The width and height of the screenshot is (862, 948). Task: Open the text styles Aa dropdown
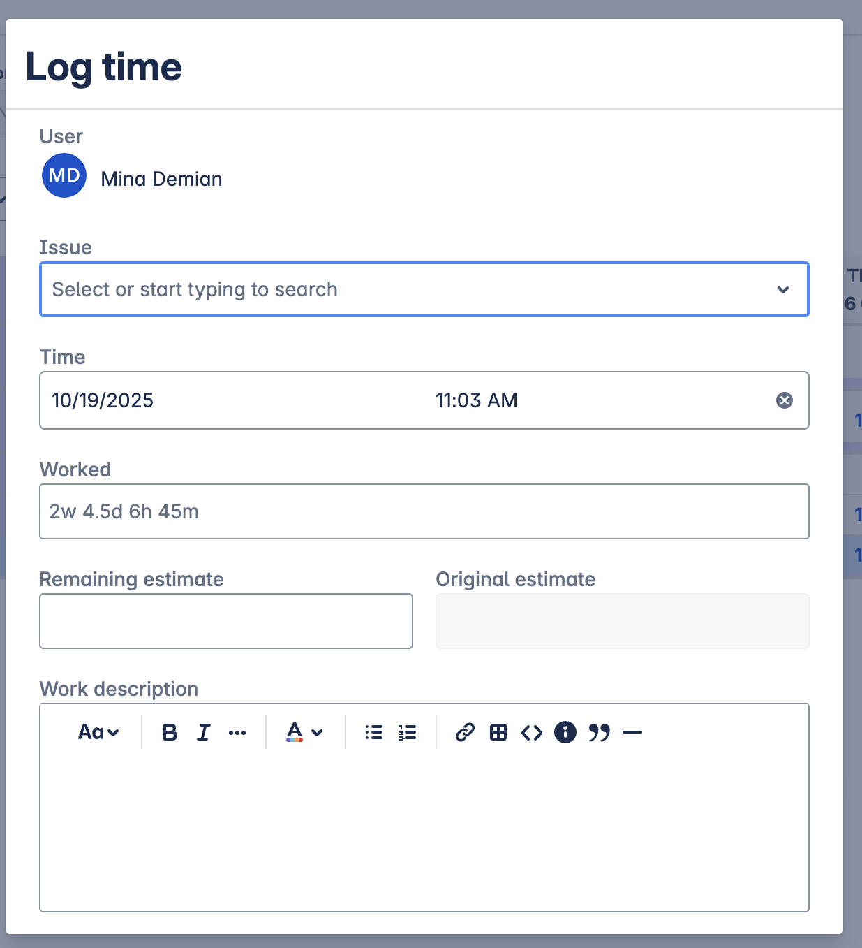[x=98, y=732]
